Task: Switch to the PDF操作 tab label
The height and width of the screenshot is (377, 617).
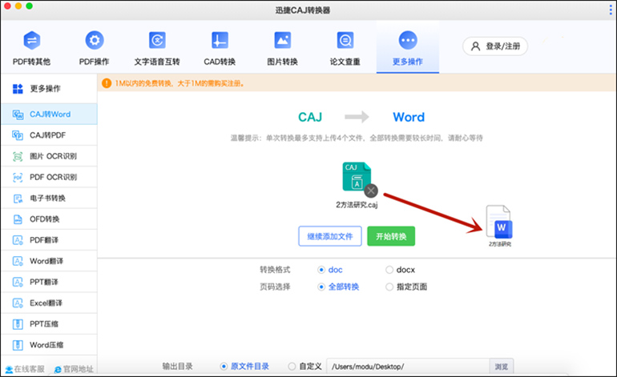Action: (x=94, y=62)
